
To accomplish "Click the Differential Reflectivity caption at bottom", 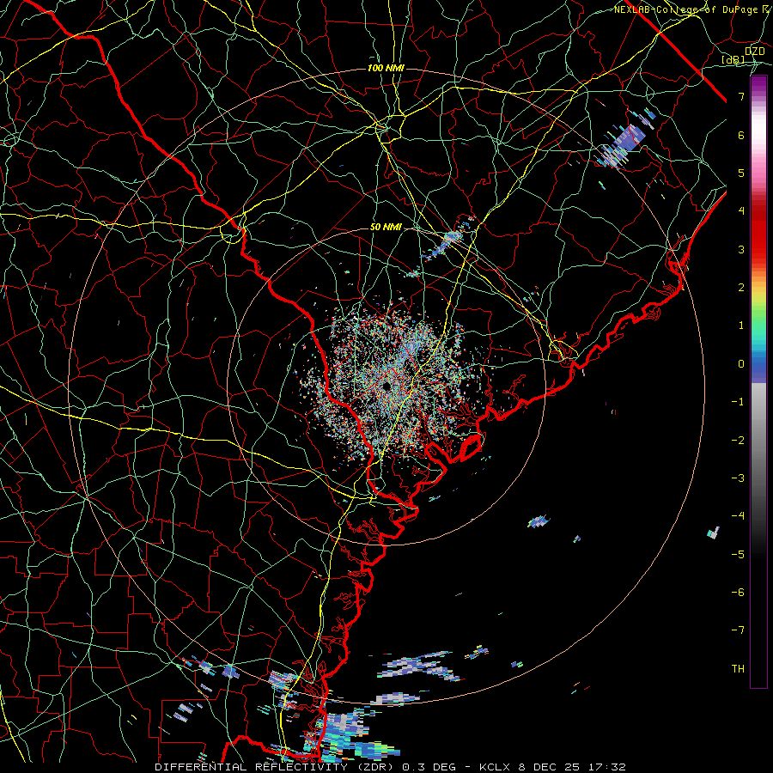I will point(391,767).
